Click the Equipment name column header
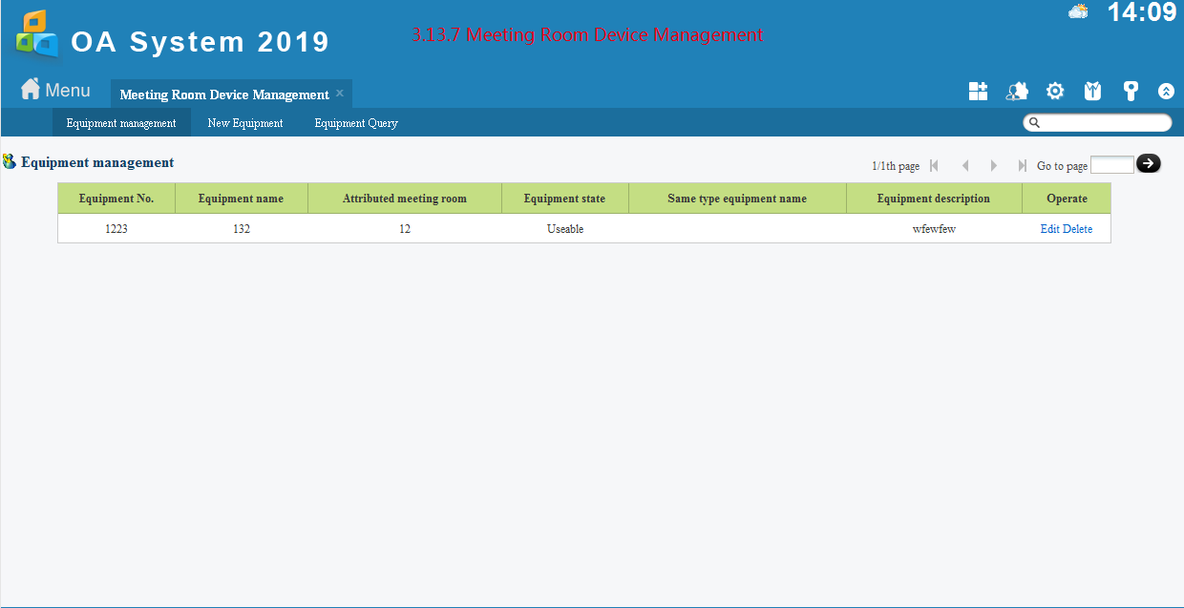The width and height of the screenshot is (1184, 608). coord(242,199)
